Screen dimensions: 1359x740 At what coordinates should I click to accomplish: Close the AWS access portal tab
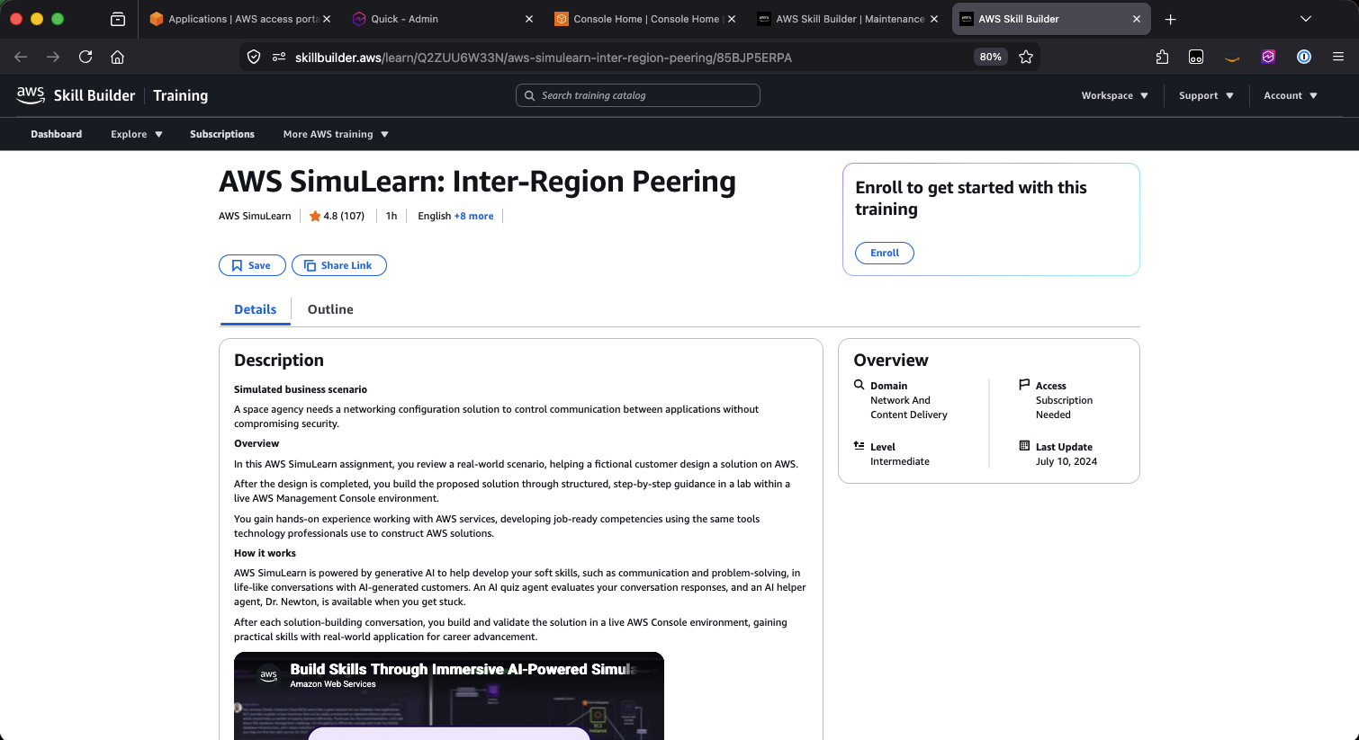pos(327,19)
